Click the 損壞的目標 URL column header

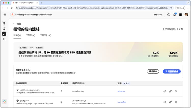[79, 83]
